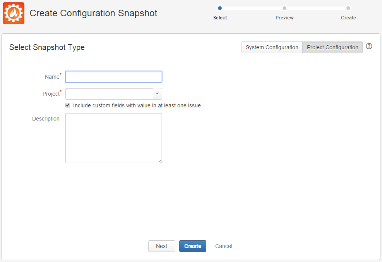This screenshot has height=262, width=382.
Task: Open the help question mark icon
Action: coord(369,46)
